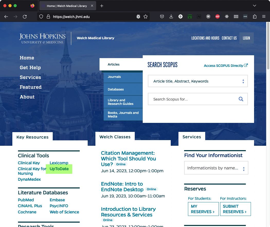Open the CINAHL Plus link
This screenshot has width=270, height=227.
click(x=30, y=206)
